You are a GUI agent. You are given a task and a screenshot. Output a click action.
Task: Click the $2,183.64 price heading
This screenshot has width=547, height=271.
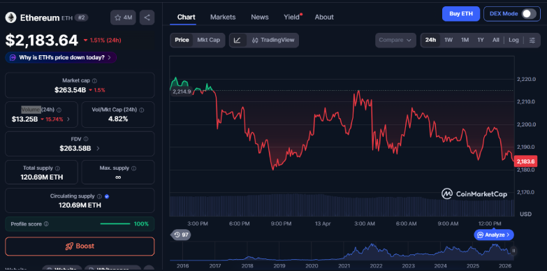click(41, 41)
